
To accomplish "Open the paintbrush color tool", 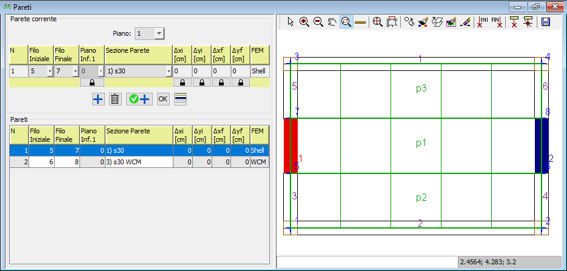I will pyautogui.click(x=423, y=22).
